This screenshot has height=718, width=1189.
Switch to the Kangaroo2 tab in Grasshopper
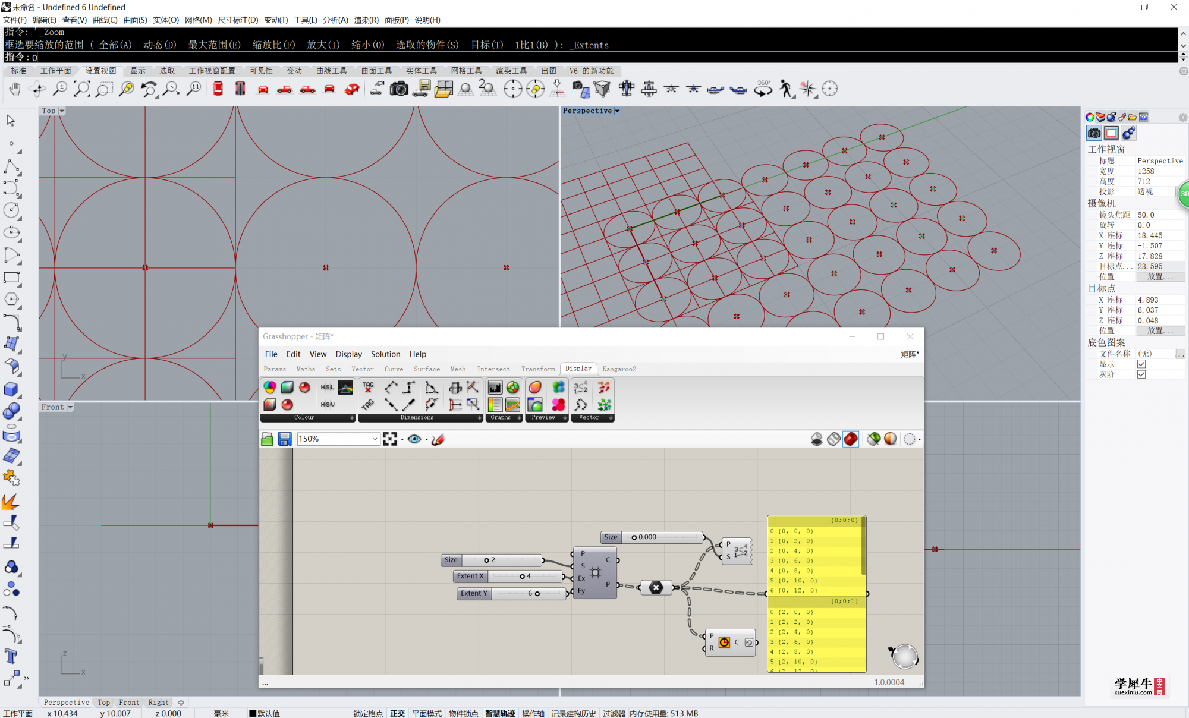[619, 369]
